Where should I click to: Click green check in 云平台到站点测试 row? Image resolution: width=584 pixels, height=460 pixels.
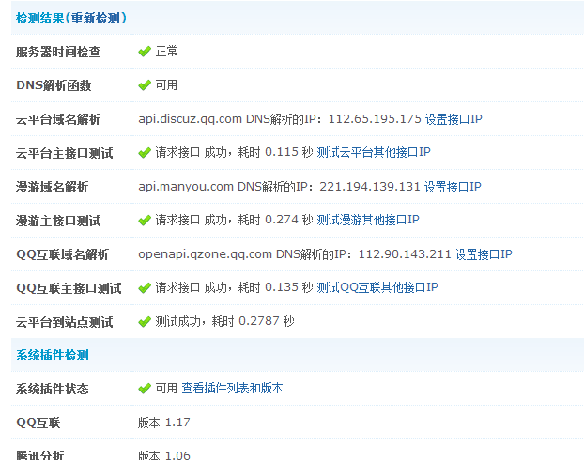tap(145, 321)
